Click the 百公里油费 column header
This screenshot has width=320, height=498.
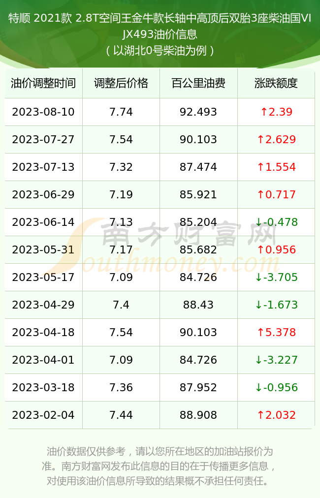pyautogui.click(x=198, y=83)
